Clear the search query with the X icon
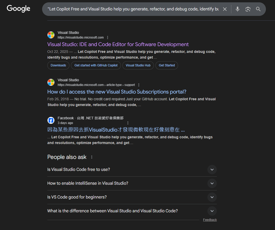Viewport: 275px width, 230px height. coord(225,9)
